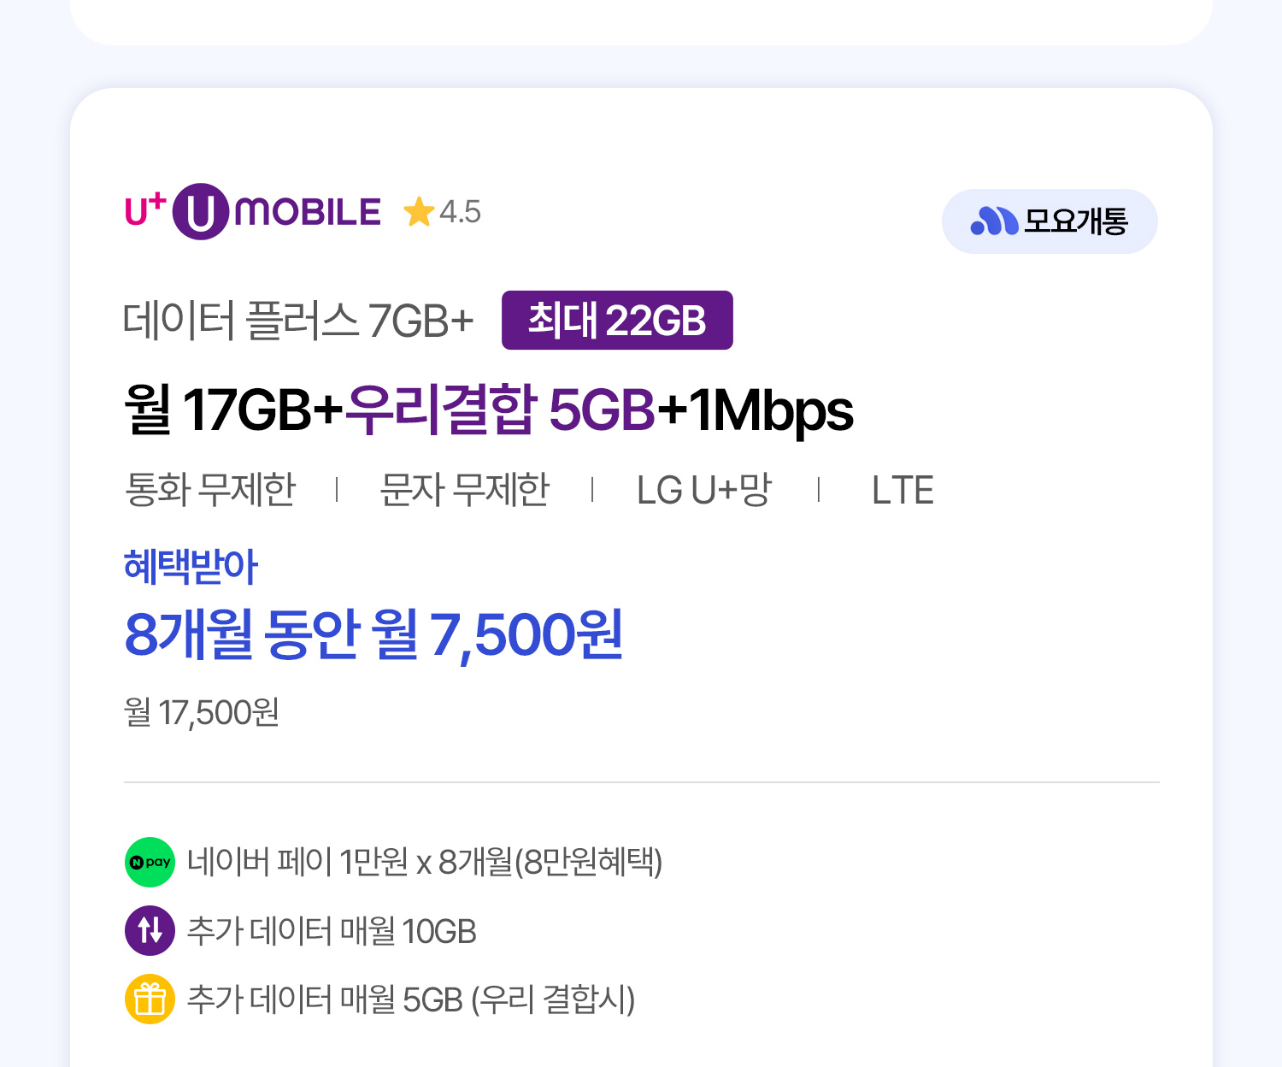
Task: Click the purple 최대 22GB badge
Action: (x=617, y=321)
